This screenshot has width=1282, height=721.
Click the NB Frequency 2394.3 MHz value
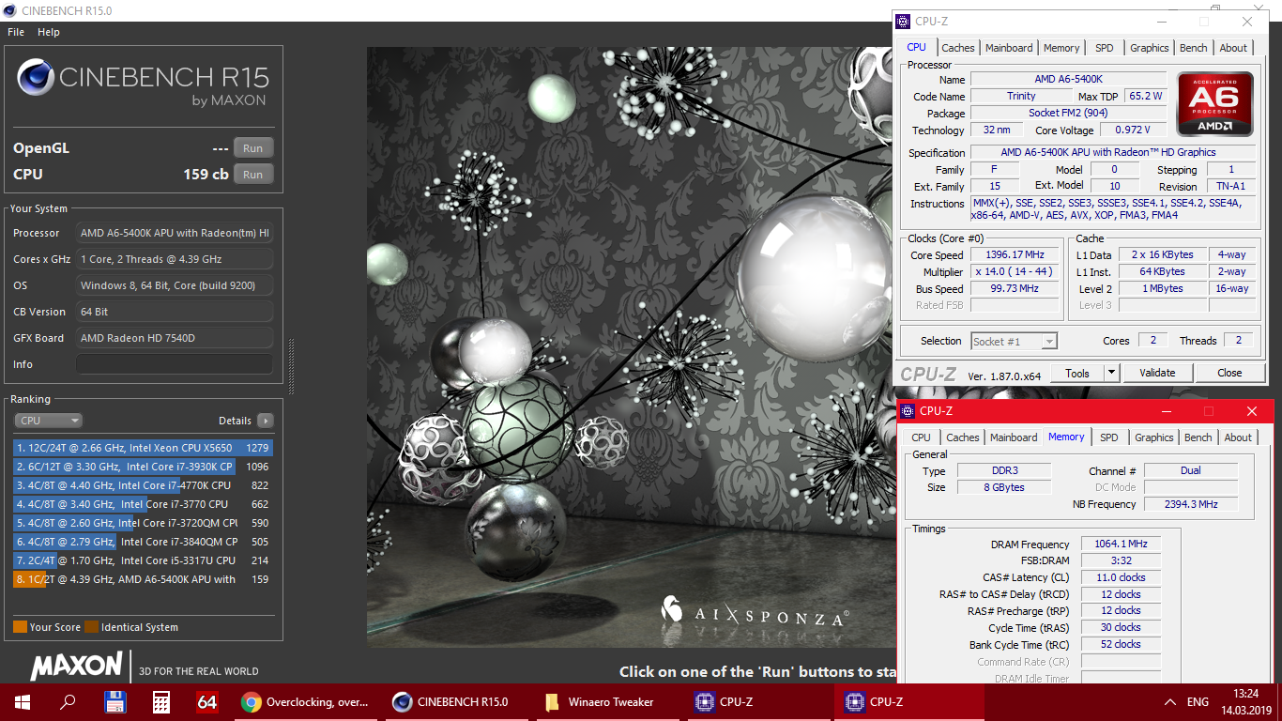coord(1191,504)
